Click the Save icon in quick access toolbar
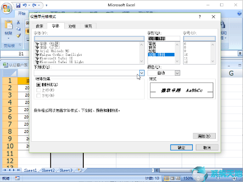This screenshot has width=243, height=182. pyautogui.click(x=18, y=5)
